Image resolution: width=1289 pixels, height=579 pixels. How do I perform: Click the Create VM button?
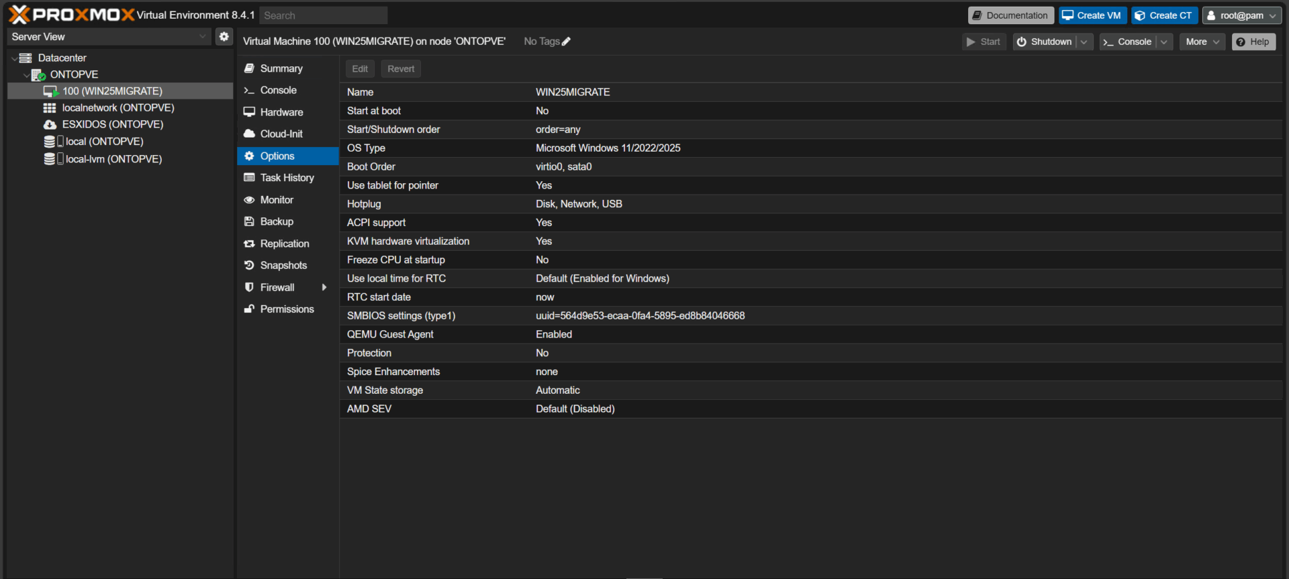(x=1092, y=15)
